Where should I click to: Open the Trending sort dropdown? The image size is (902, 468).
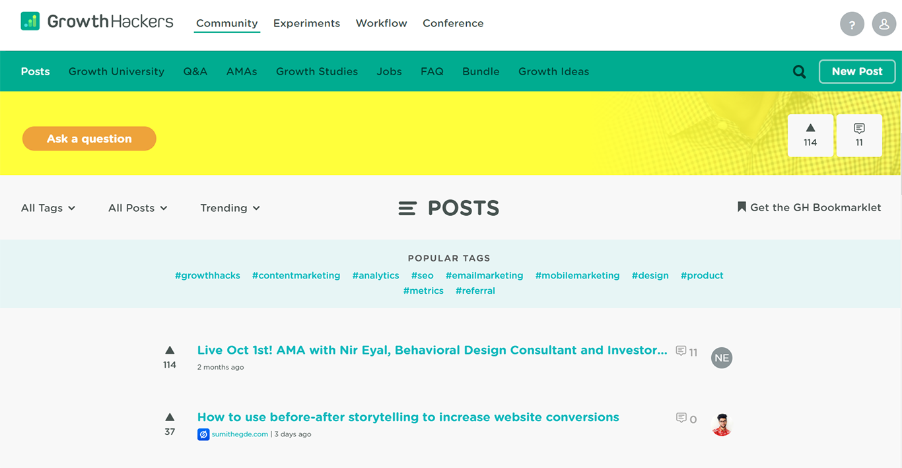[230, 208]
